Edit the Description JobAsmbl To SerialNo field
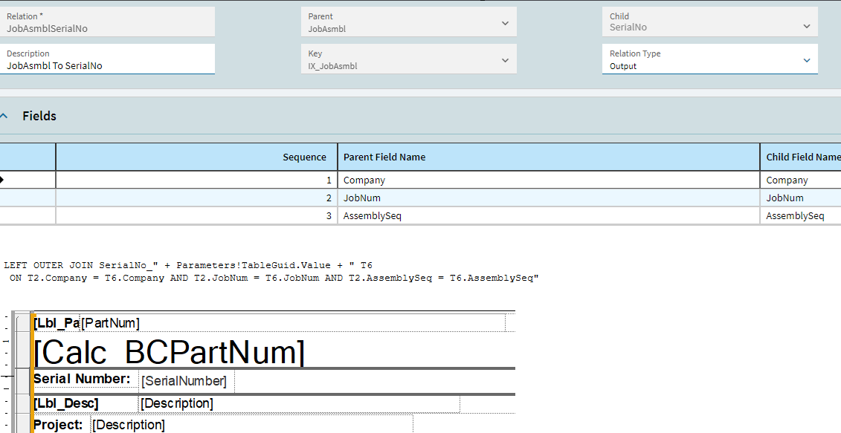 click(x=107, y=59)
